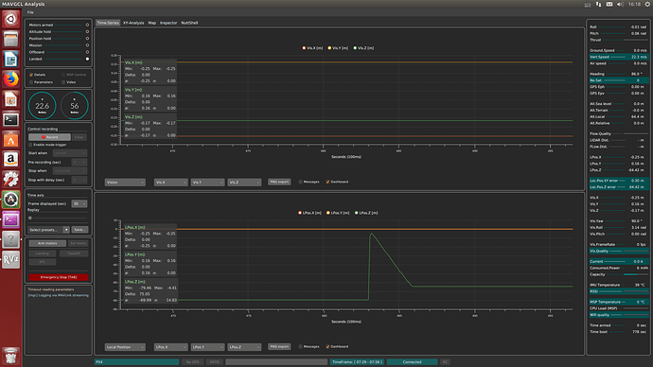
Task: Enable the Video checkbox
Action: (x=63, y=82)
